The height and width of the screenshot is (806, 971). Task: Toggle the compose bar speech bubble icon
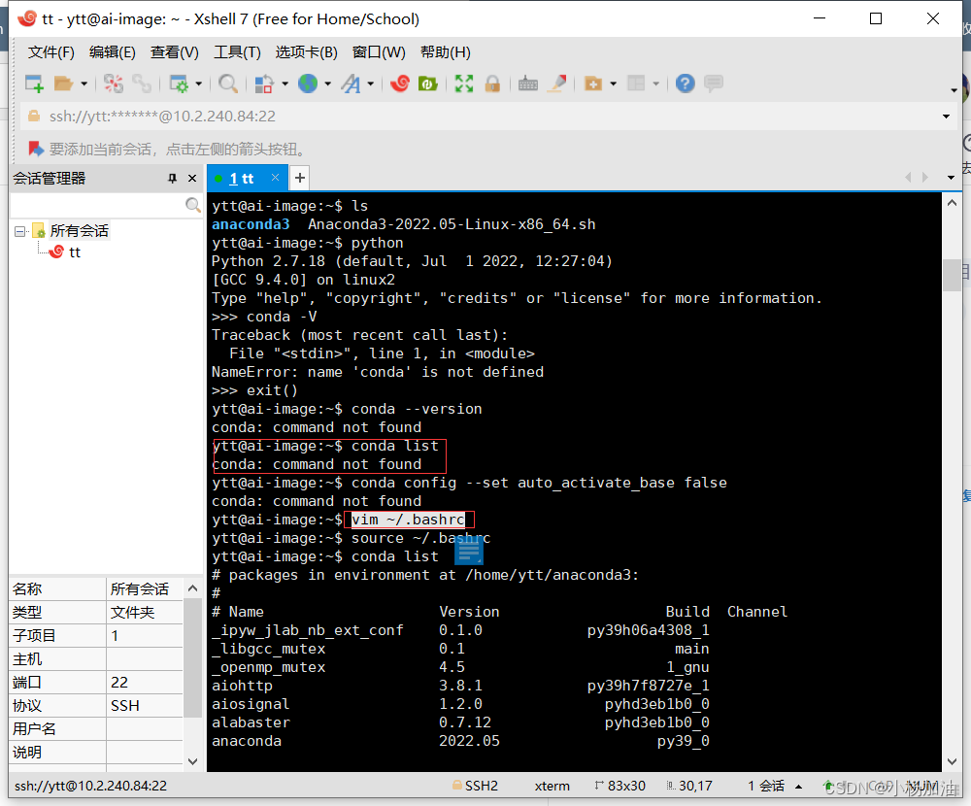pyautogui.click(x=714, y=84)
